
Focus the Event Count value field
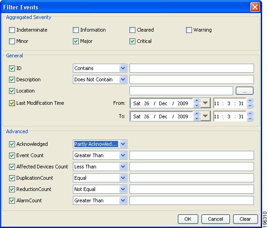pos(191,155)
